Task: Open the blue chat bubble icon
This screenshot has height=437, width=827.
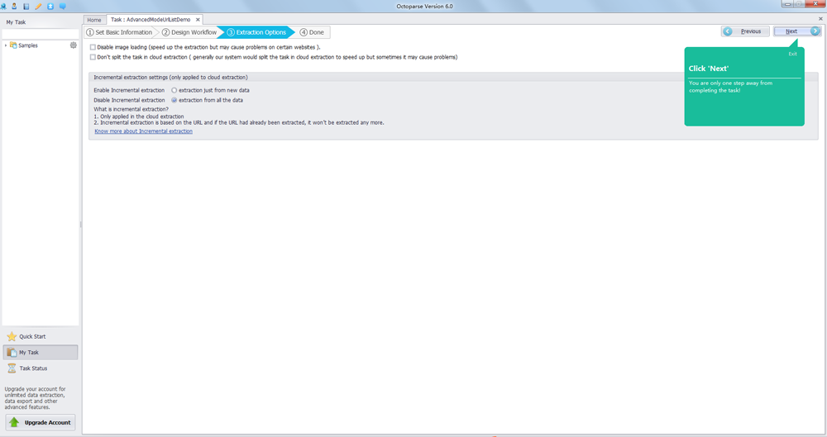Action: pyautogui.click(x=62, y=6)
